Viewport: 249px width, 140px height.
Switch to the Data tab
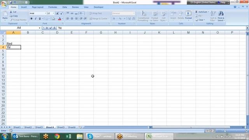tap(65, 7)
